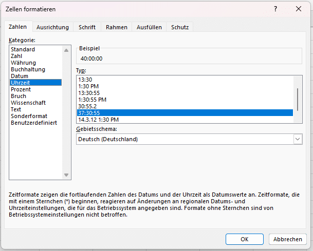
Task: Select the highlighted Uhrzeit category
Action: [x=36, y=83]
